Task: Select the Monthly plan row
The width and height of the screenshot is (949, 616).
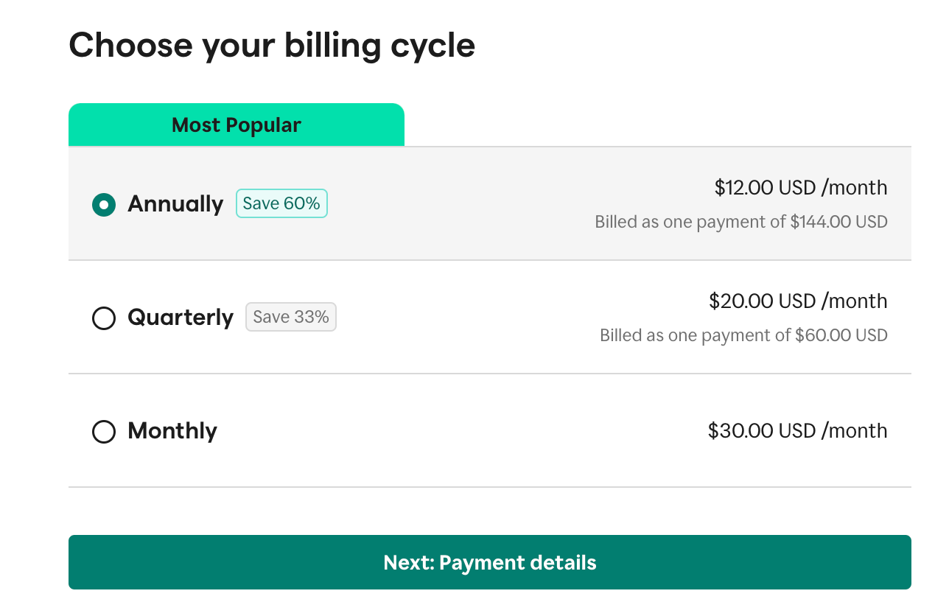Action: 489,431
